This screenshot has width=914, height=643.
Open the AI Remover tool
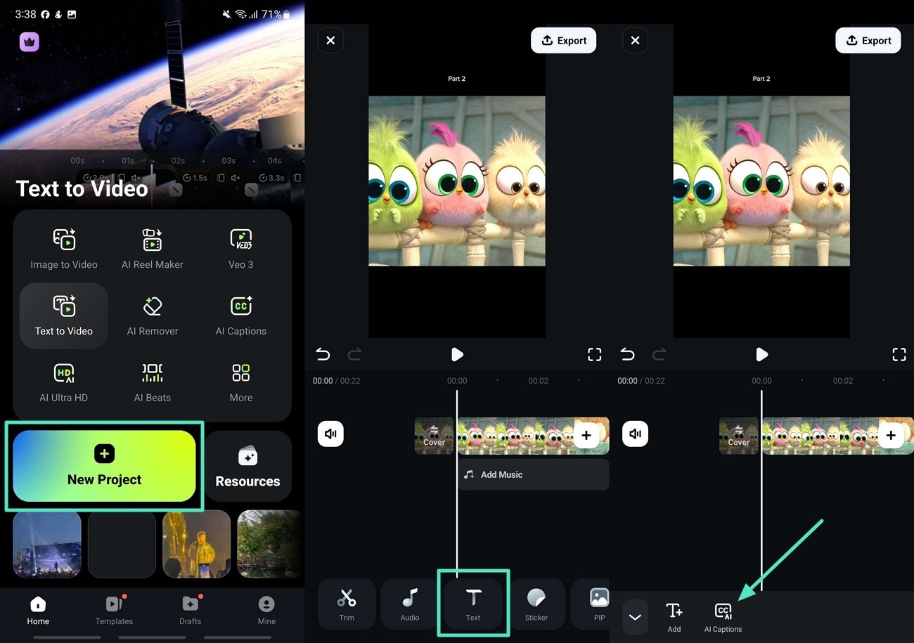(153, 316)
